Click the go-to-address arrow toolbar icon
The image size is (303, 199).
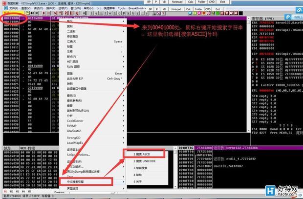[85, 13]
